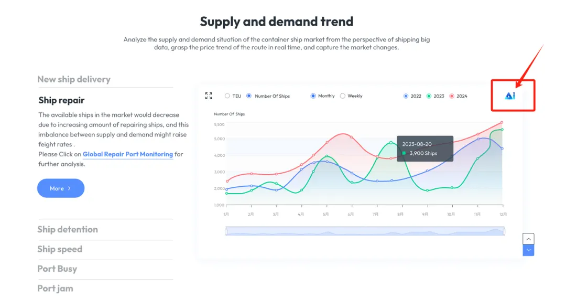Viewport: 566px width, 308px height.
Task: Switch chart to Weekly view
Action: pyautogui.click(x=351, y=96)
